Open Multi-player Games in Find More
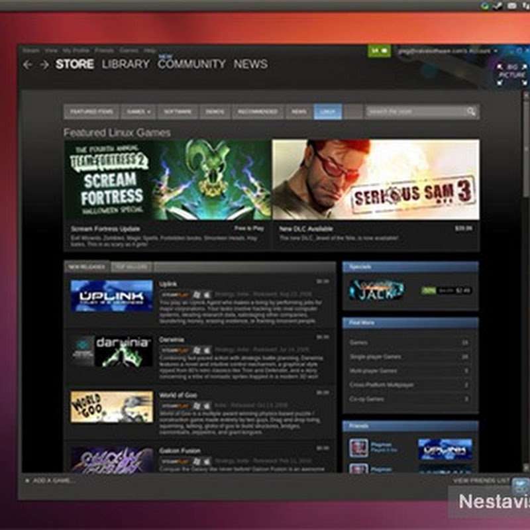This screenshot has height=530, width=530. coord(410,371)
